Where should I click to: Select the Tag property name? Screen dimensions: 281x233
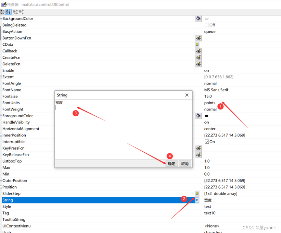(6, 213)
